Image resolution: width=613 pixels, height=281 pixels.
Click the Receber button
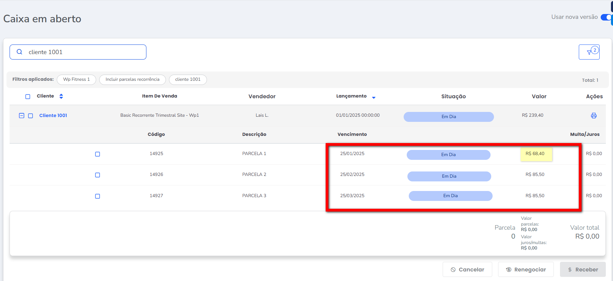click(583, 269)
